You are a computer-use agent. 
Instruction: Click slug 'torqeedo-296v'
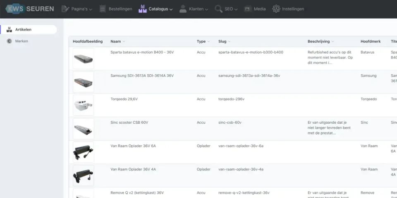[232, 99]
